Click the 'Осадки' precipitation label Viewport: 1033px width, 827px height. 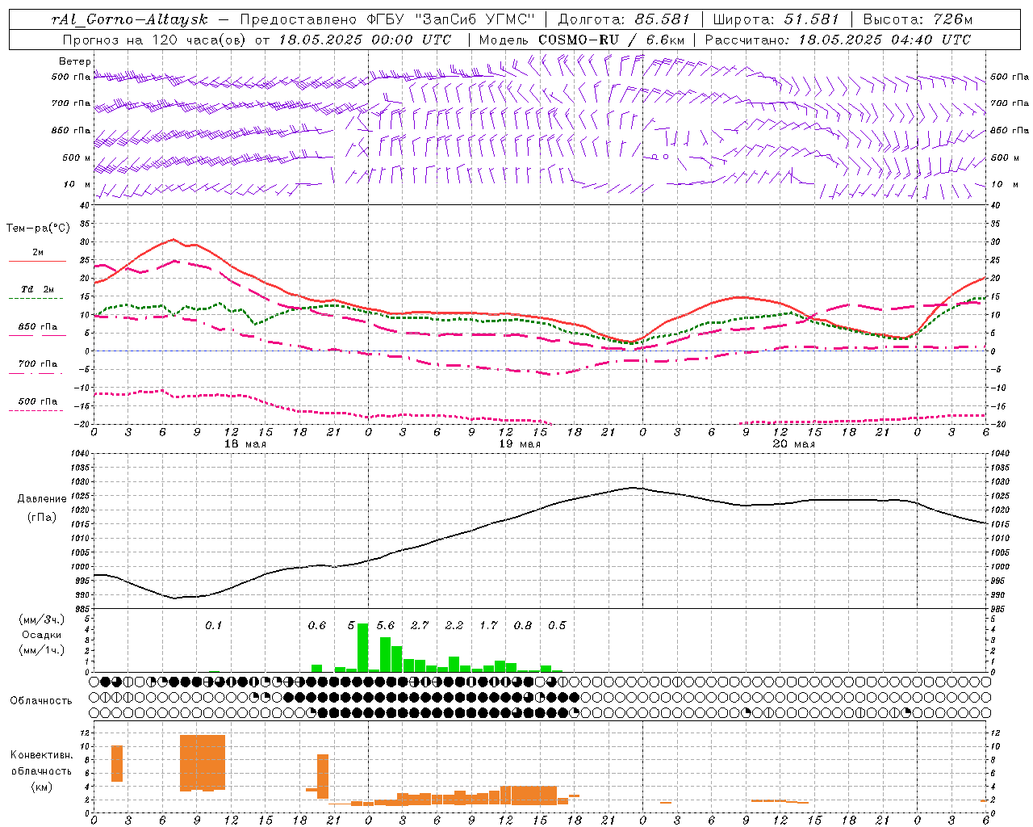[42, 635]
